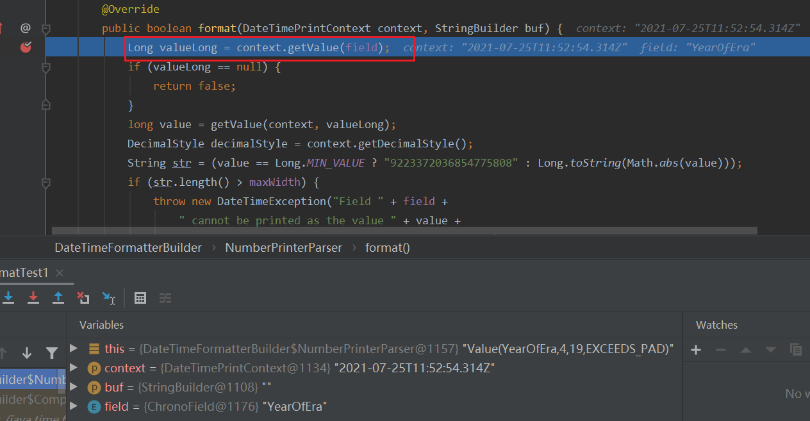Image resolution: width=810 pixels, height=421 pixels.
Task: Click the editor horizontal scrollbar
Action: (404, 230)
